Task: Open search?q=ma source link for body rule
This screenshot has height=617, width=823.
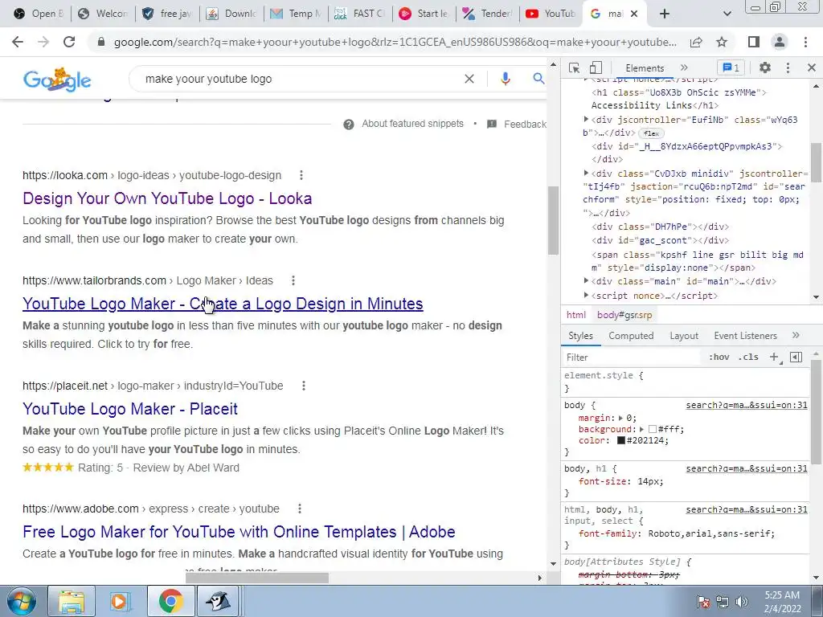Action: click(747, 405)
